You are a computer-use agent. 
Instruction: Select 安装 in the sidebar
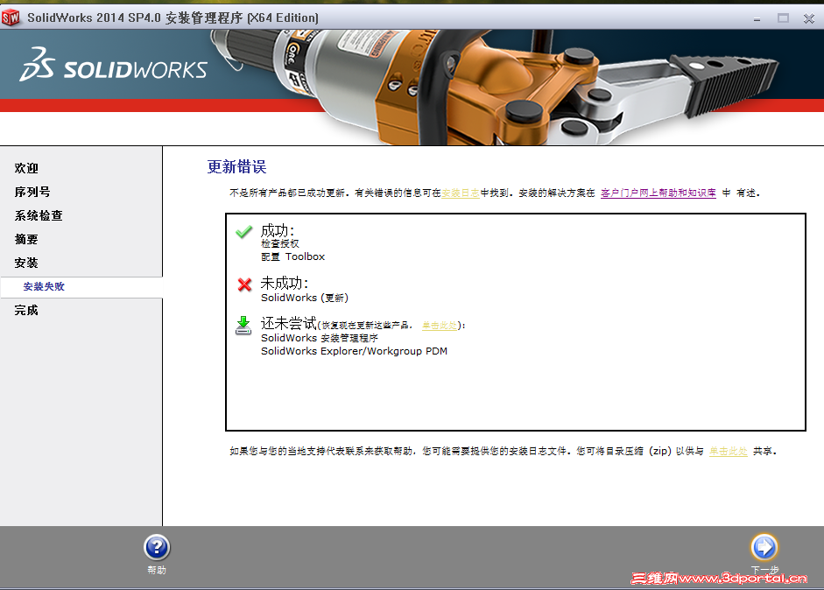coord(26,263)
